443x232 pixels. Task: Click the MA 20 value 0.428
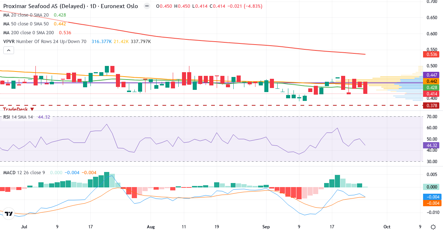pyautogui.click(x=60, y=15)
